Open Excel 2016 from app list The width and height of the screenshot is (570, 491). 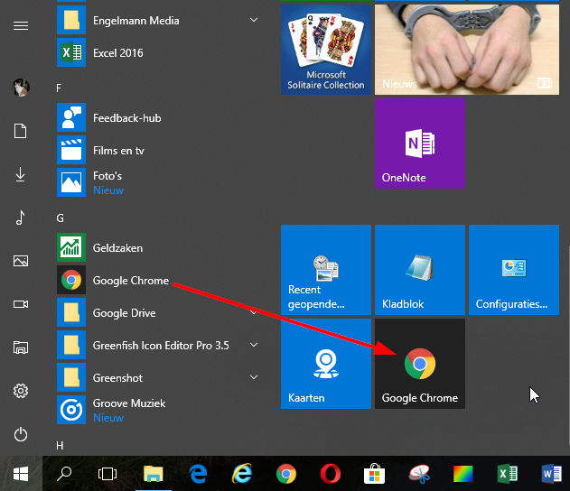click(x=117, y=53)
